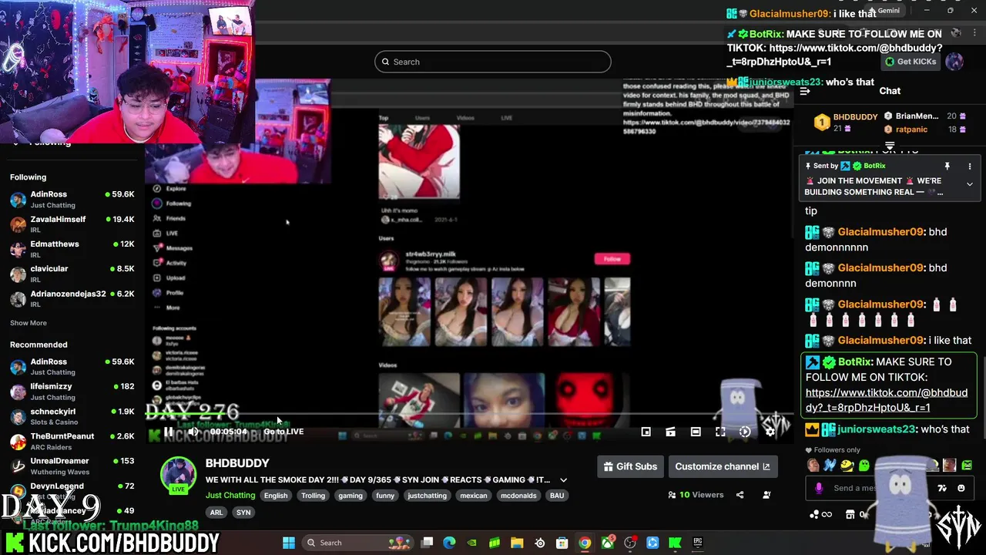The width and height of the screenshot is (986, 555).
Task: Click juniorsweats23 username in chat
Action: 876,429
